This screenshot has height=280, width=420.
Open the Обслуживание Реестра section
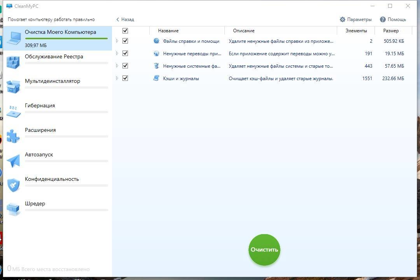57,63
